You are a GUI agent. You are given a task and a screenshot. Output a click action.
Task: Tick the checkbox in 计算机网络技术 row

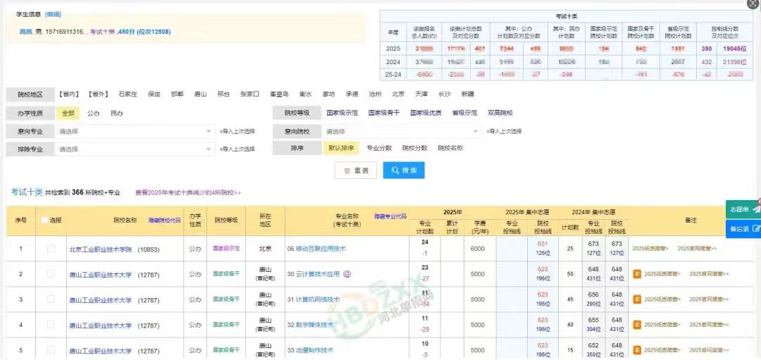[x=51, y=299]
